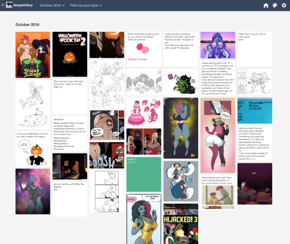Open the blog recommendations text post
The height and width of the screenshot is (244, 290).
(x=70, y=134)
